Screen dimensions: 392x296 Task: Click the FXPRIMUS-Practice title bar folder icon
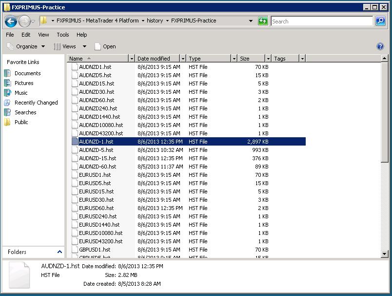[x=7, y=7]
